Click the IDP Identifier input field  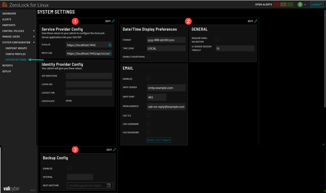(89, 76)
